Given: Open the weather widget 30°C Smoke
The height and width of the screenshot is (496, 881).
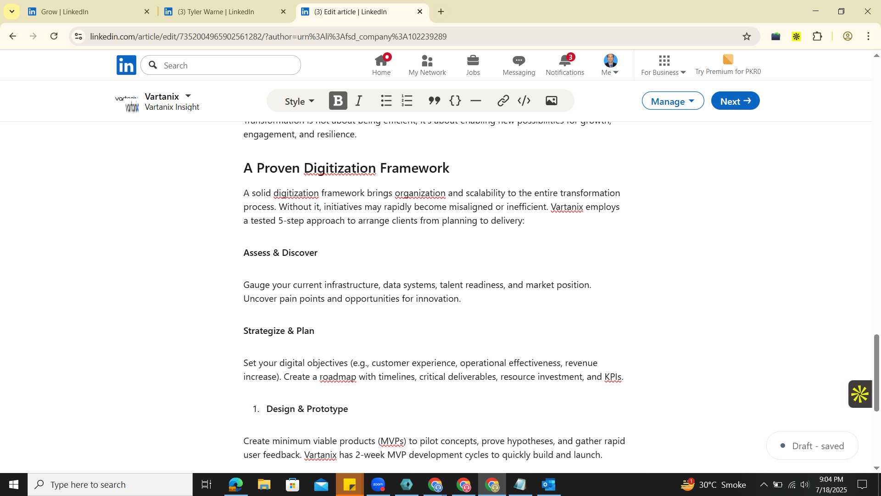Looking at the screenshot, I should [714, 485].
